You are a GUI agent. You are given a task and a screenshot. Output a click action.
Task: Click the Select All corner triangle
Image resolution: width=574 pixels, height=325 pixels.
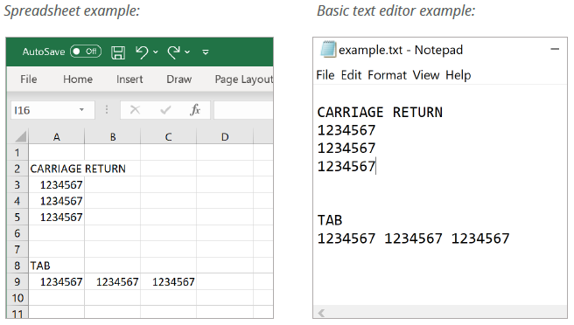(21, 136)
